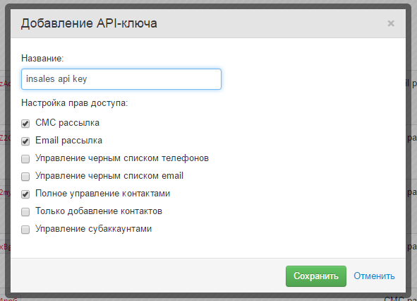Screen dimensions: 417x301
Task: Uncheck the Email рассылка checkbox
Action: click(25, 141)
